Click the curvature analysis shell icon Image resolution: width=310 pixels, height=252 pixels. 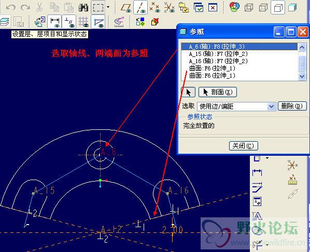(119, 22)
